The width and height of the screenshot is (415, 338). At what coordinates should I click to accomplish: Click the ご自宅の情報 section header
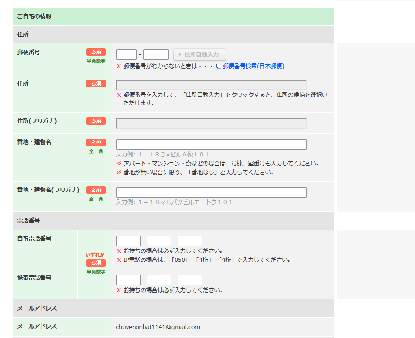pos(34,17)
